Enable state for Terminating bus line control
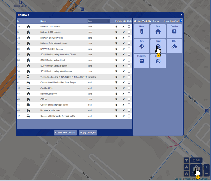The height and width of the screenshot is (181, 211). pos(129,77)
